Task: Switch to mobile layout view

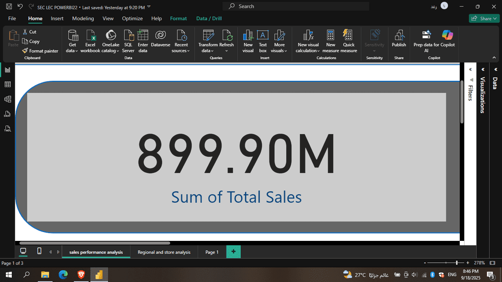Action: 39,251
